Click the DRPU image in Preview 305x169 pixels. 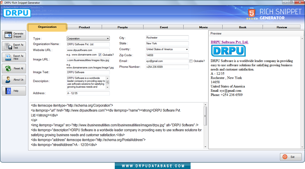229,51
